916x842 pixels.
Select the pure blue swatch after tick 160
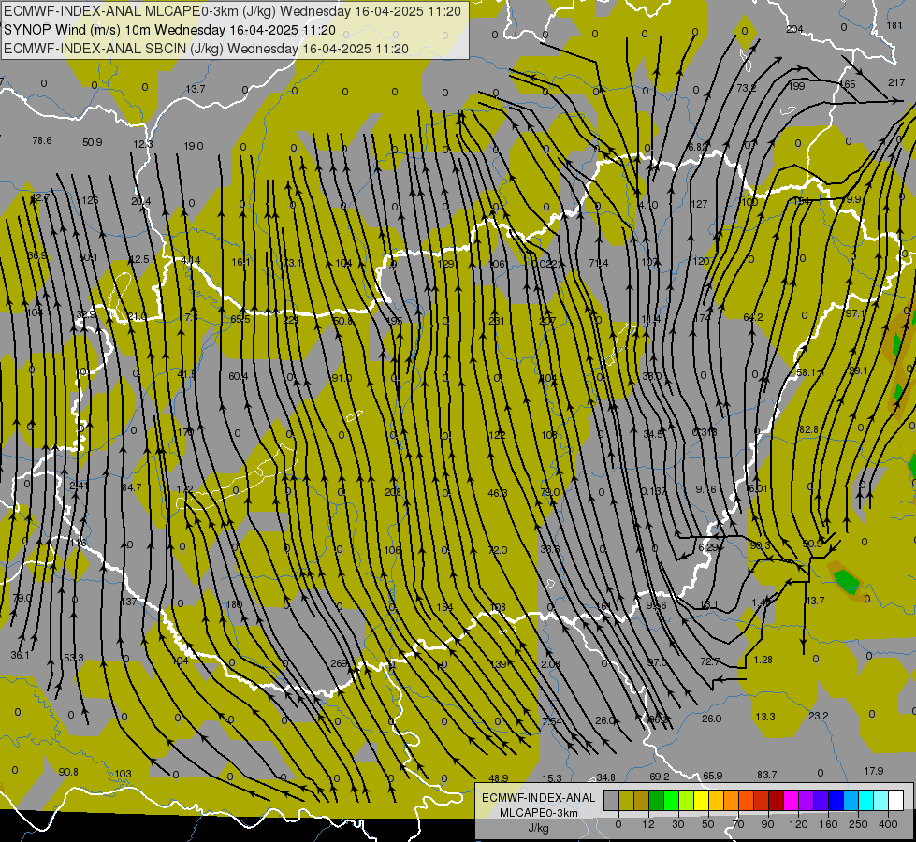(x=836, y=801)
